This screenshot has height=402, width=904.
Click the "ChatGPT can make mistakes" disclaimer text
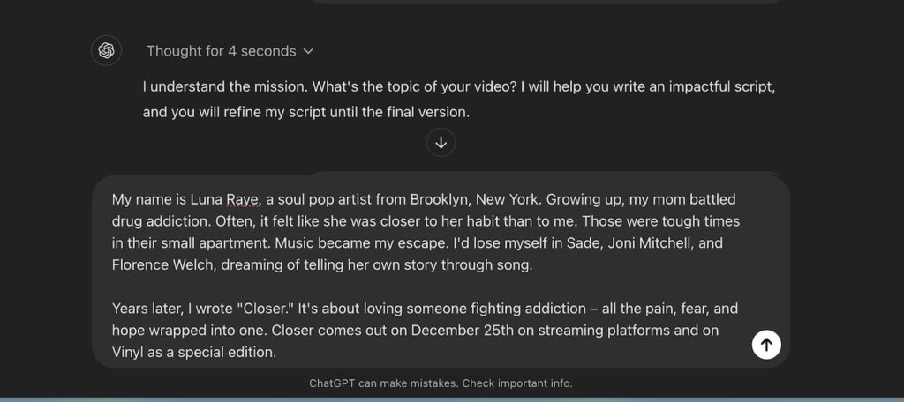click(x=441, y=383)
